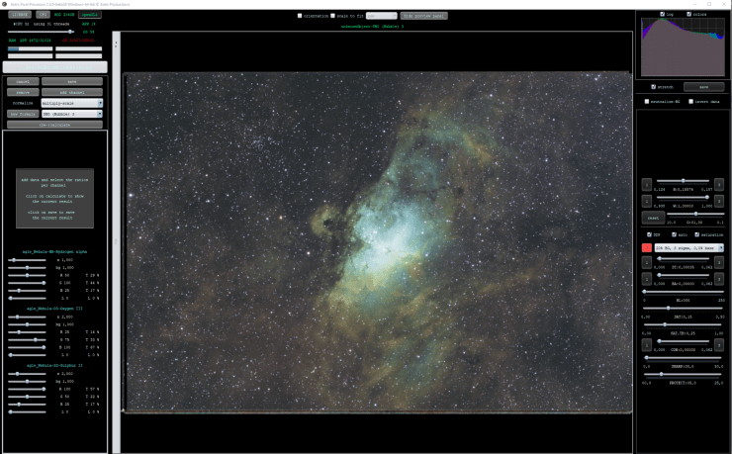Adjust the ST slider
The height and width of the screenshot is (454, 732).
click(x=683, y=258)
